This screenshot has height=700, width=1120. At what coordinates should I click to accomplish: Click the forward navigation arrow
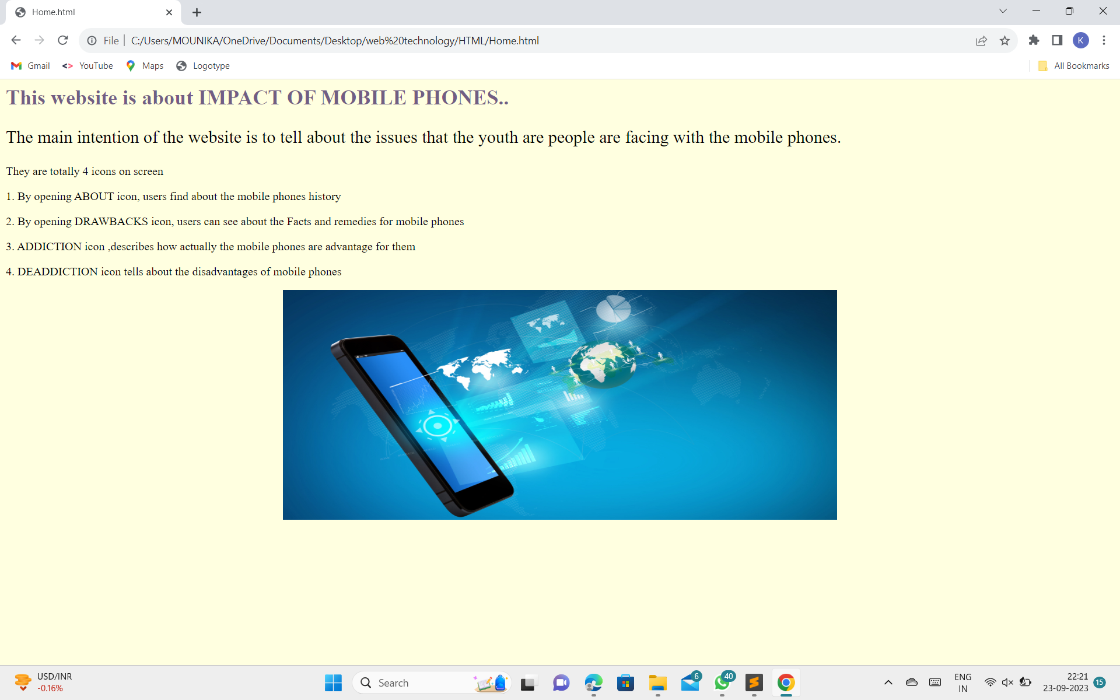39,40
